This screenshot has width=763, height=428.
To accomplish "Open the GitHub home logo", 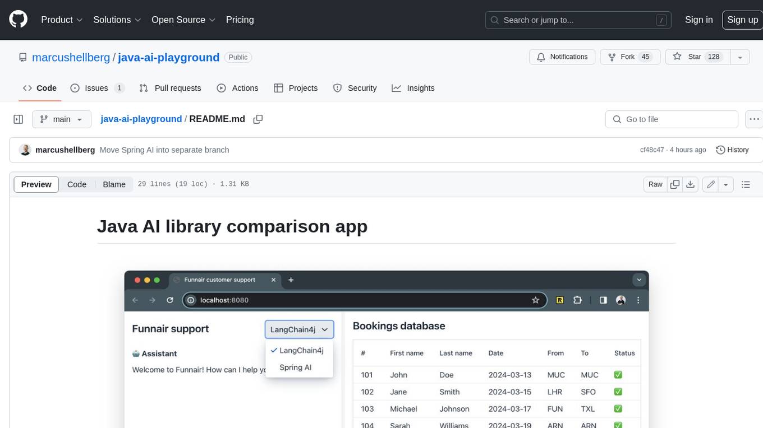I will point(18,20).
